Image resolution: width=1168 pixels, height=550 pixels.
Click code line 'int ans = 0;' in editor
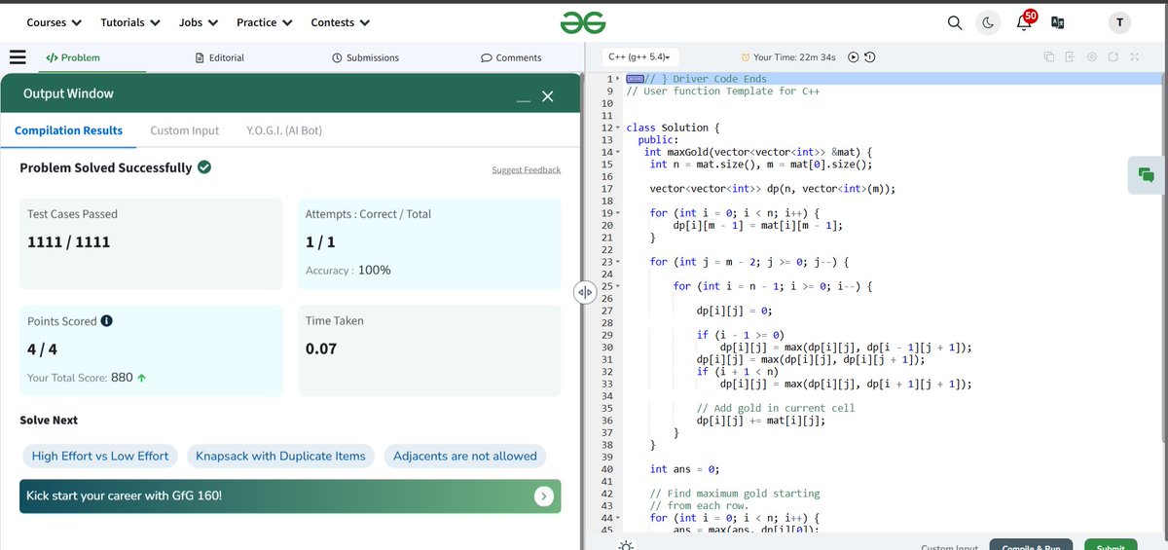[684, 469]
